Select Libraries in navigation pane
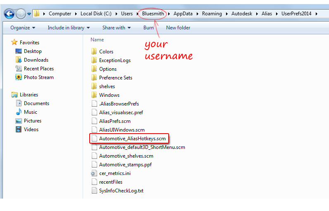The width and height of the screenshot is (329, 211). point(29,95)
